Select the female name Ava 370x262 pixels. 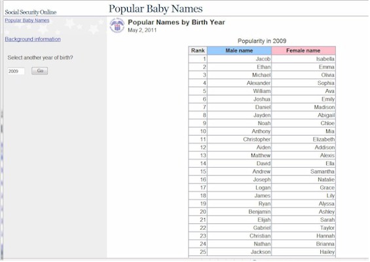tap(329, 91)
